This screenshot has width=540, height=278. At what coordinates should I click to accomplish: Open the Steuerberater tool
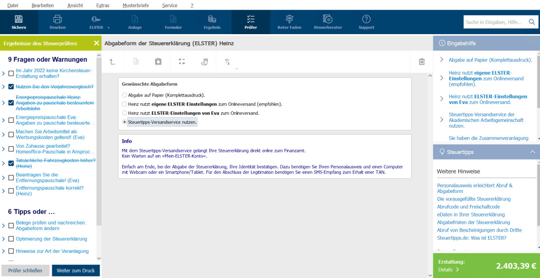(327, 19)
